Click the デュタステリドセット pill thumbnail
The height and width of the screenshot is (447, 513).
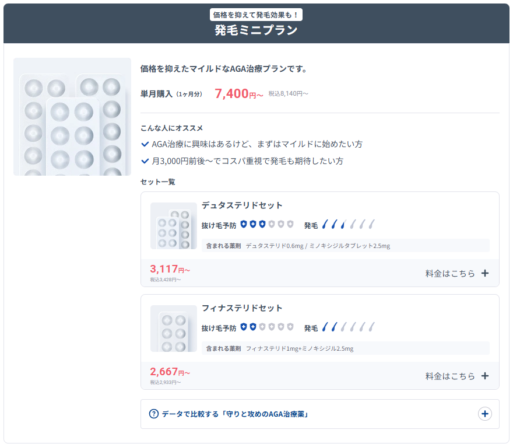coord(173,226)
